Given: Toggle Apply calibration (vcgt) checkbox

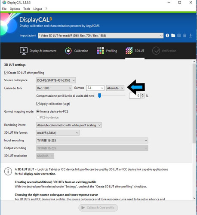Looking at the screenshot, I should click(38, 104).
